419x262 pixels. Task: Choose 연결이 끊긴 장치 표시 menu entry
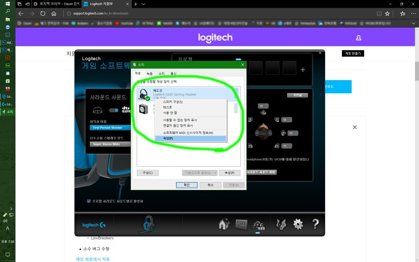point(191,125)
